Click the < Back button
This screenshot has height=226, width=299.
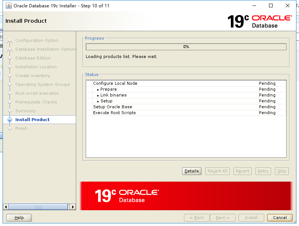tap(197, 218)
